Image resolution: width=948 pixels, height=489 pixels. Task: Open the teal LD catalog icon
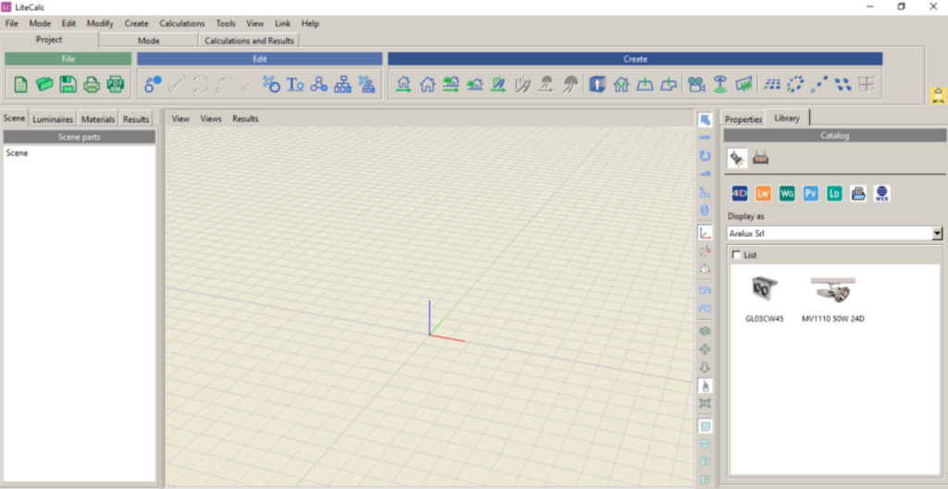click(x=834, y=193)
